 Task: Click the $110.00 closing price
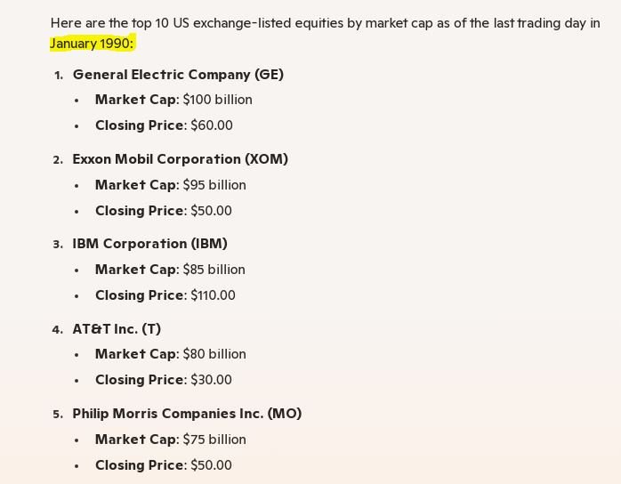pyautogui.click(x=213, y=295)
